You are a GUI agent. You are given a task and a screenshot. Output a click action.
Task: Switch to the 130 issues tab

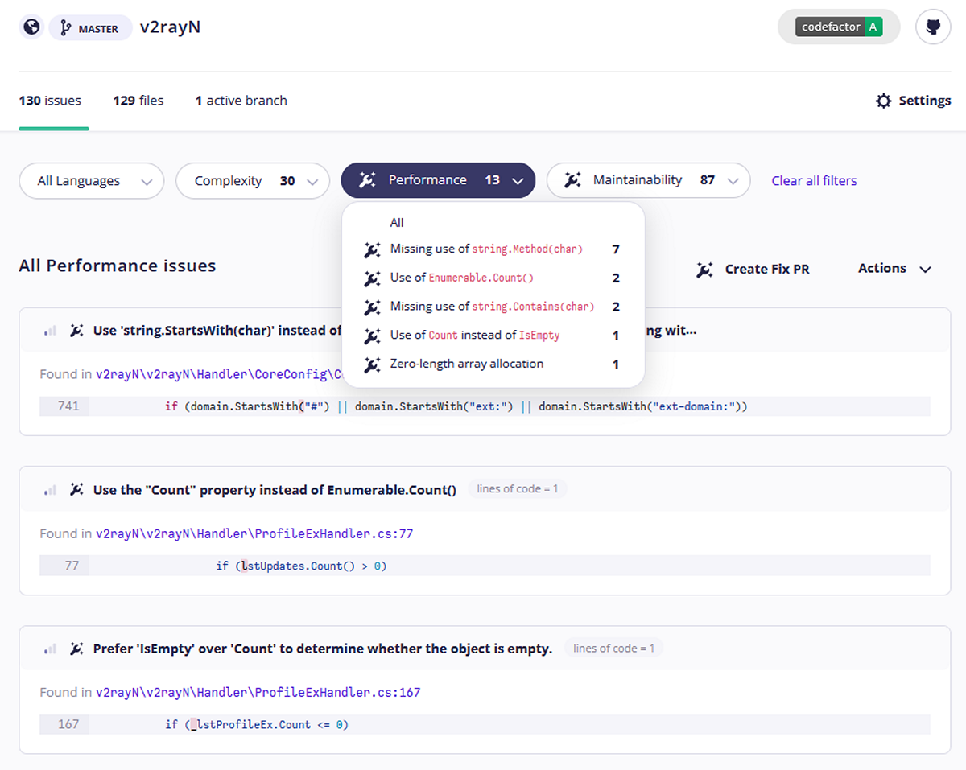click(50, 101)
